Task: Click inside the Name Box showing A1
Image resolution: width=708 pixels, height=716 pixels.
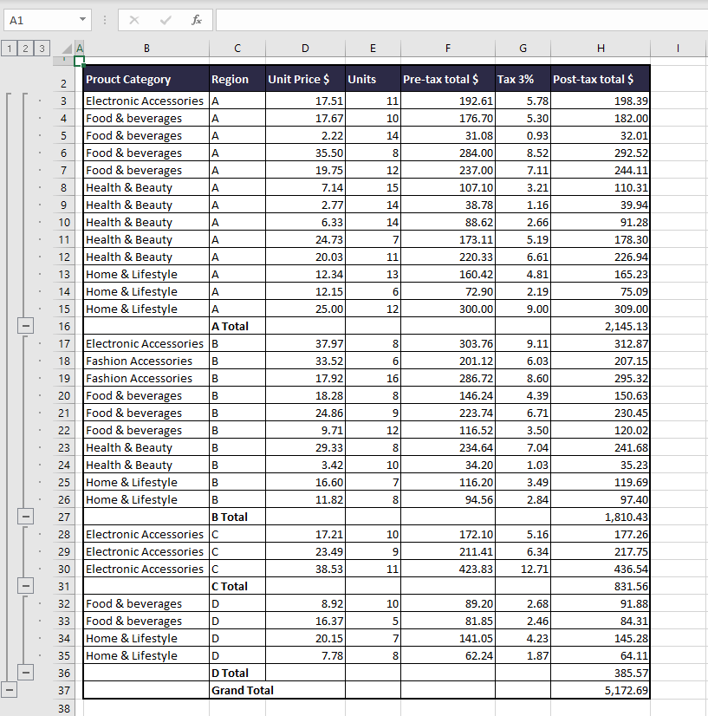Action: coord(39,18)
